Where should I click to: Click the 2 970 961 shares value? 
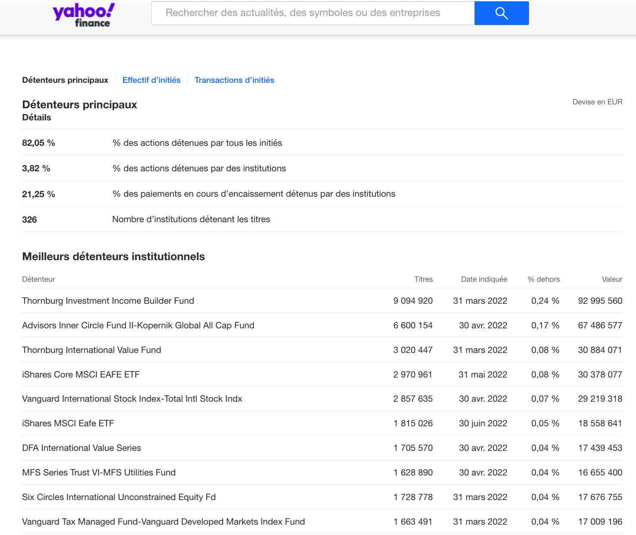tap(413, 374)
